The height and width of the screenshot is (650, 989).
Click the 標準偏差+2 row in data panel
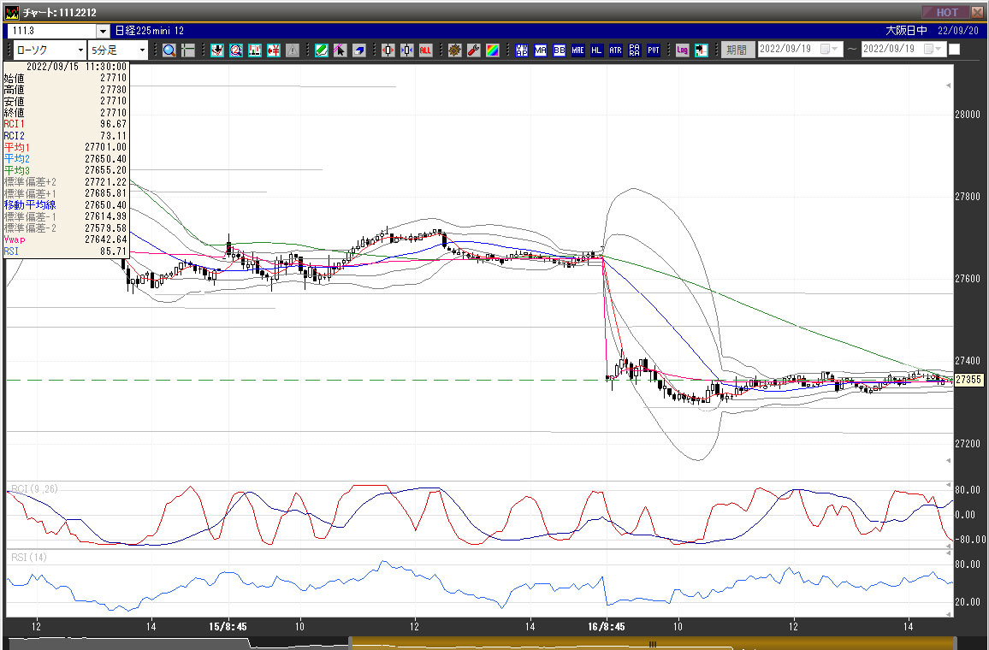(66, 182)
